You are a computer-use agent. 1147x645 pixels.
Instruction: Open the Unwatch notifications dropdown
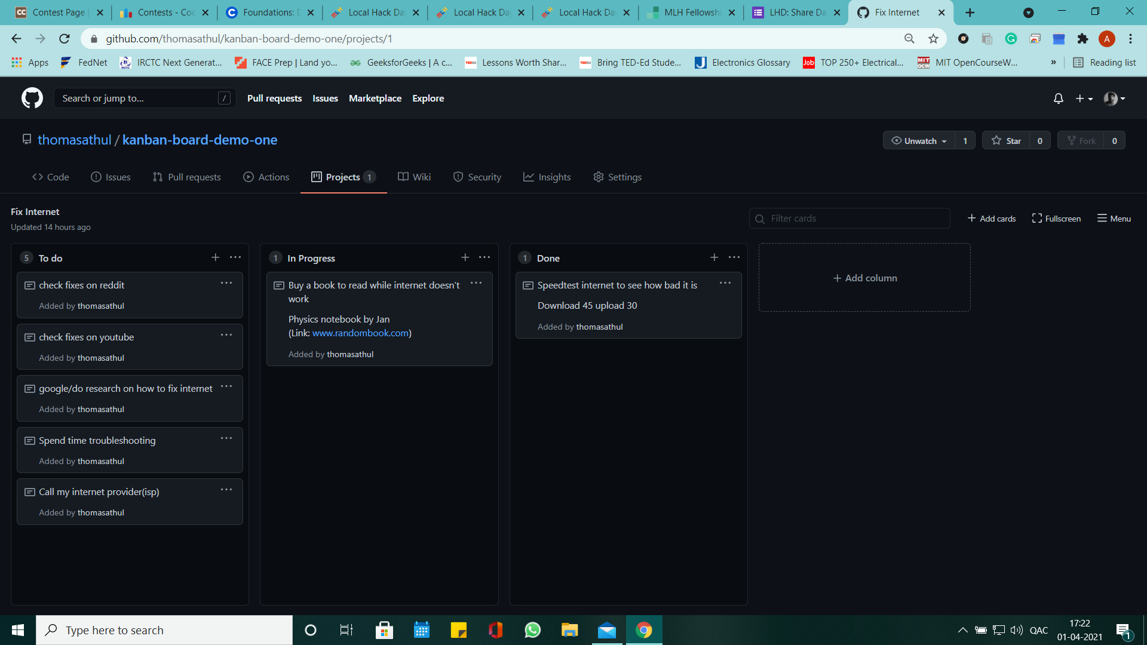(x=919, y=141)
